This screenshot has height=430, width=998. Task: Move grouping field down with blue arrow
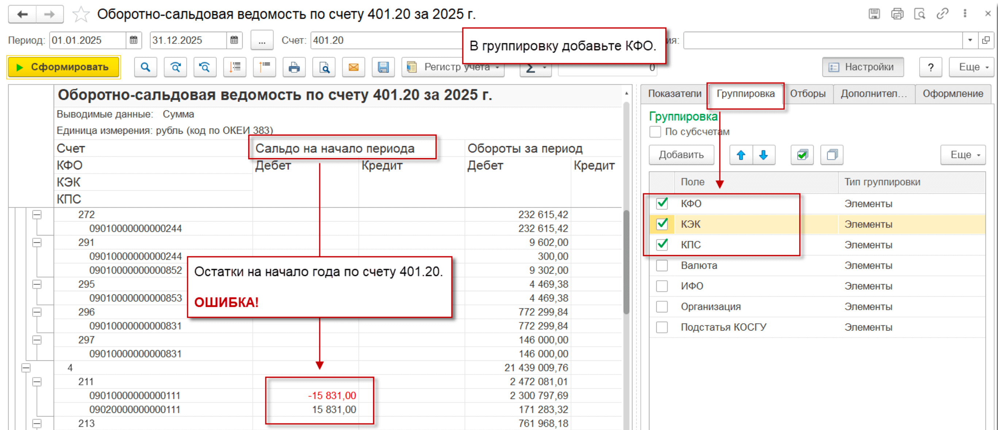tap(763, 155)
